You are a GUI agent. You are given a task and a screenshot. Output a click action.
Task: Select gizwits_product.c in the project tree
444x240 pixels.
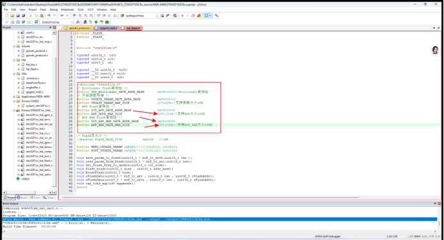pos(37,51)
